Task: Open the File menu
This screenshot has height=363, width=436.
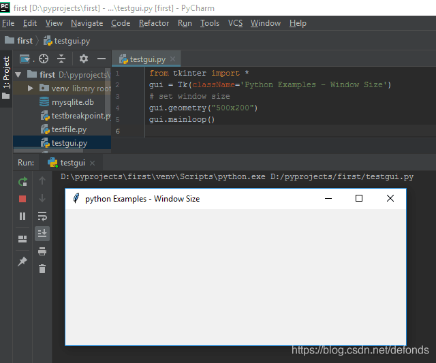Action: (x=8, y=23)
